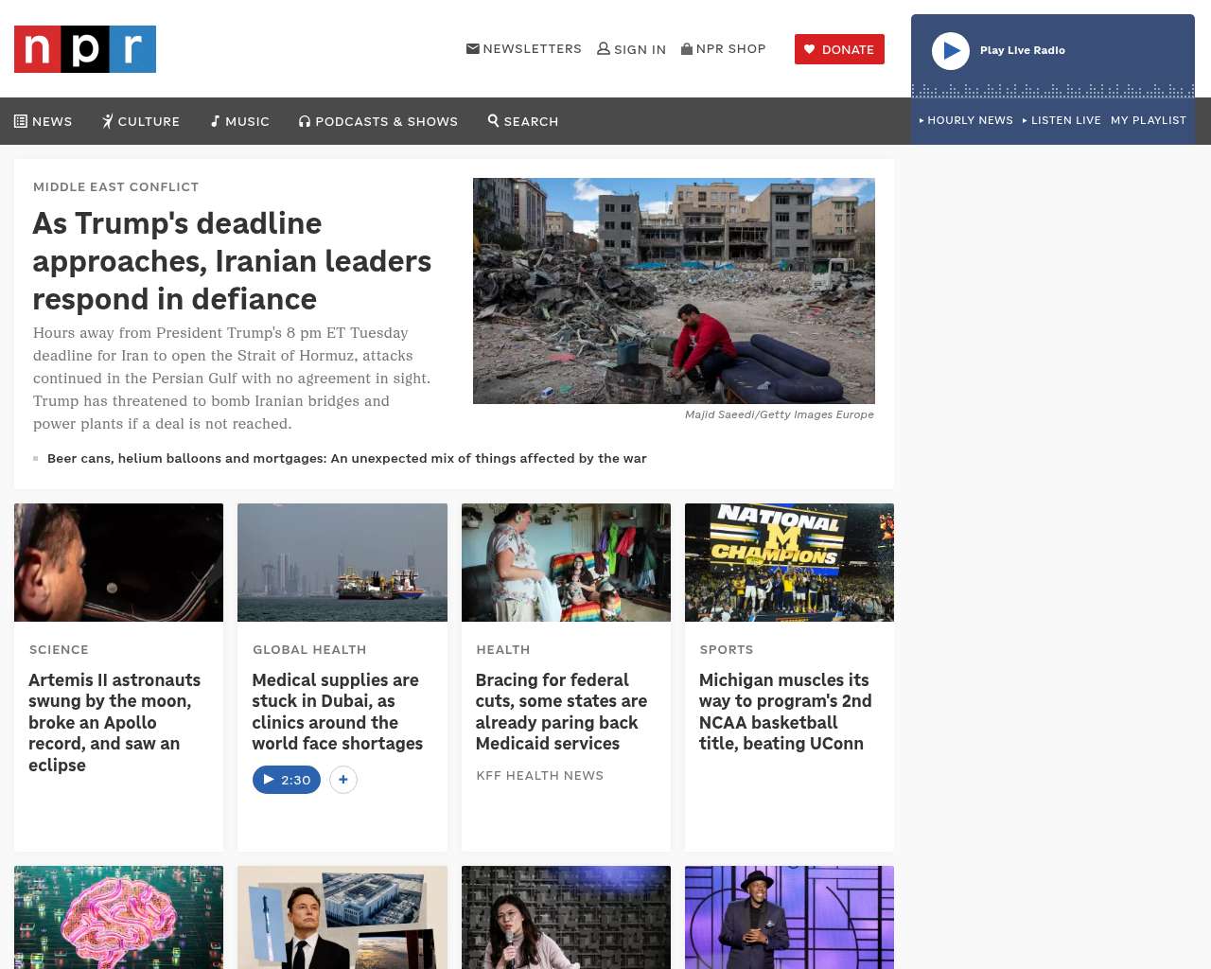Add Dubai story to playlist with plus icon
Screen dimensions: 1211x969
click(x=343, y=780)
